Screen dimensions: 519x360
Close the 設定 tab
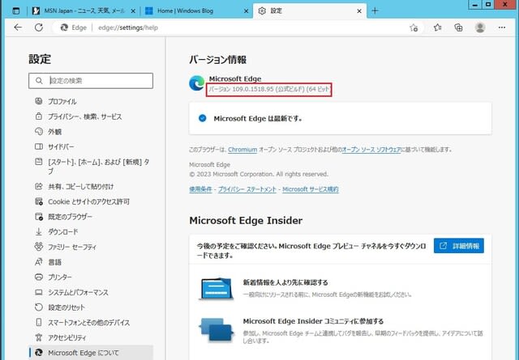(x=359, y=11)
